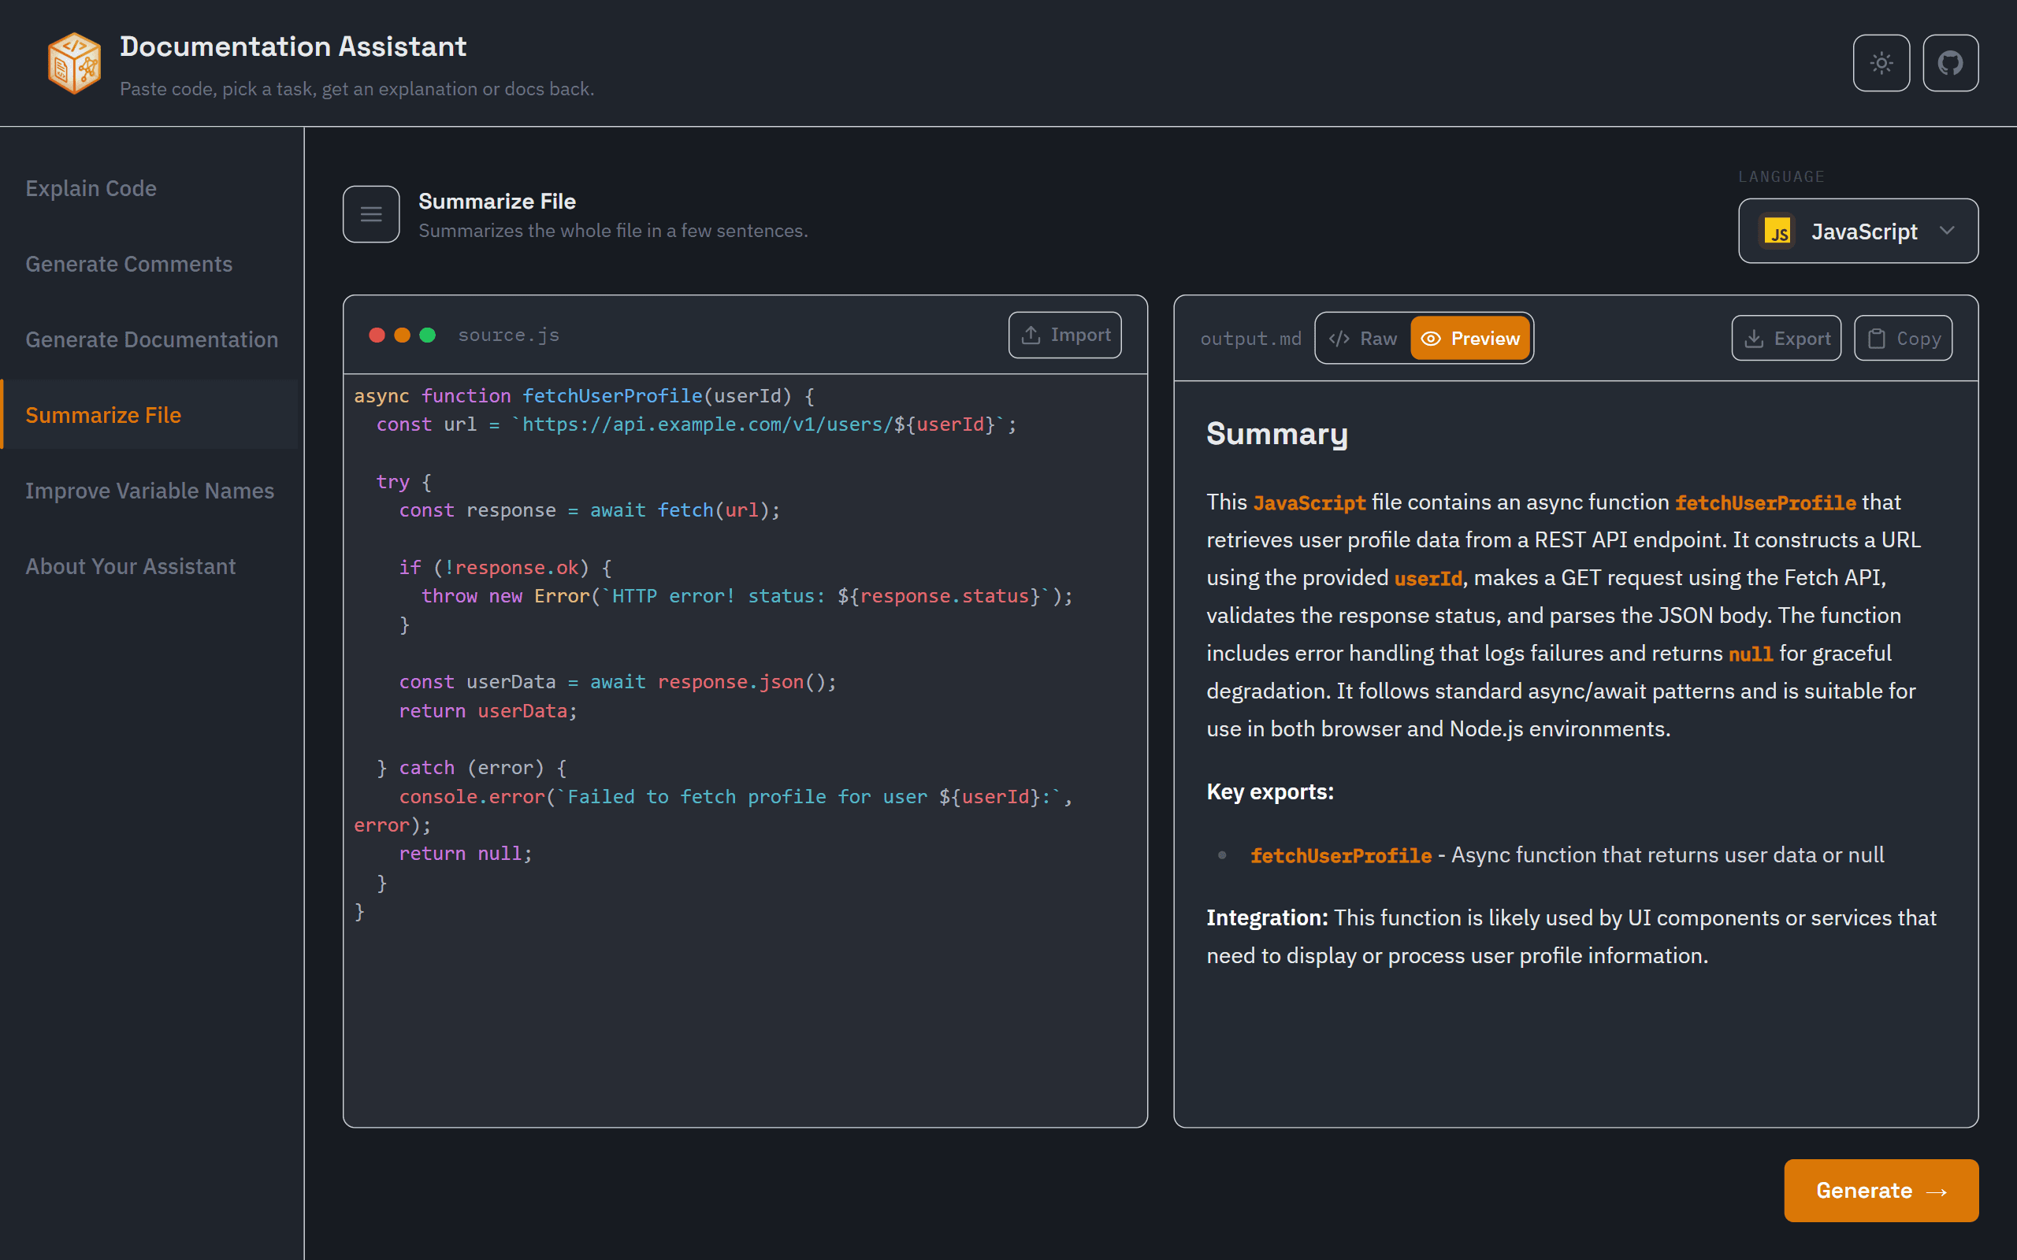This screenshot has height=1260, width=2017.
Task: Import a source file
Action: 1064,335
